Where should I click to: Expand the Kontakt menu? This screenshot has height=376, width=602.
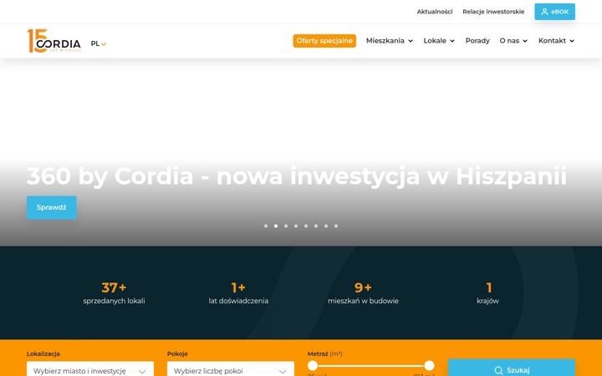556,41
